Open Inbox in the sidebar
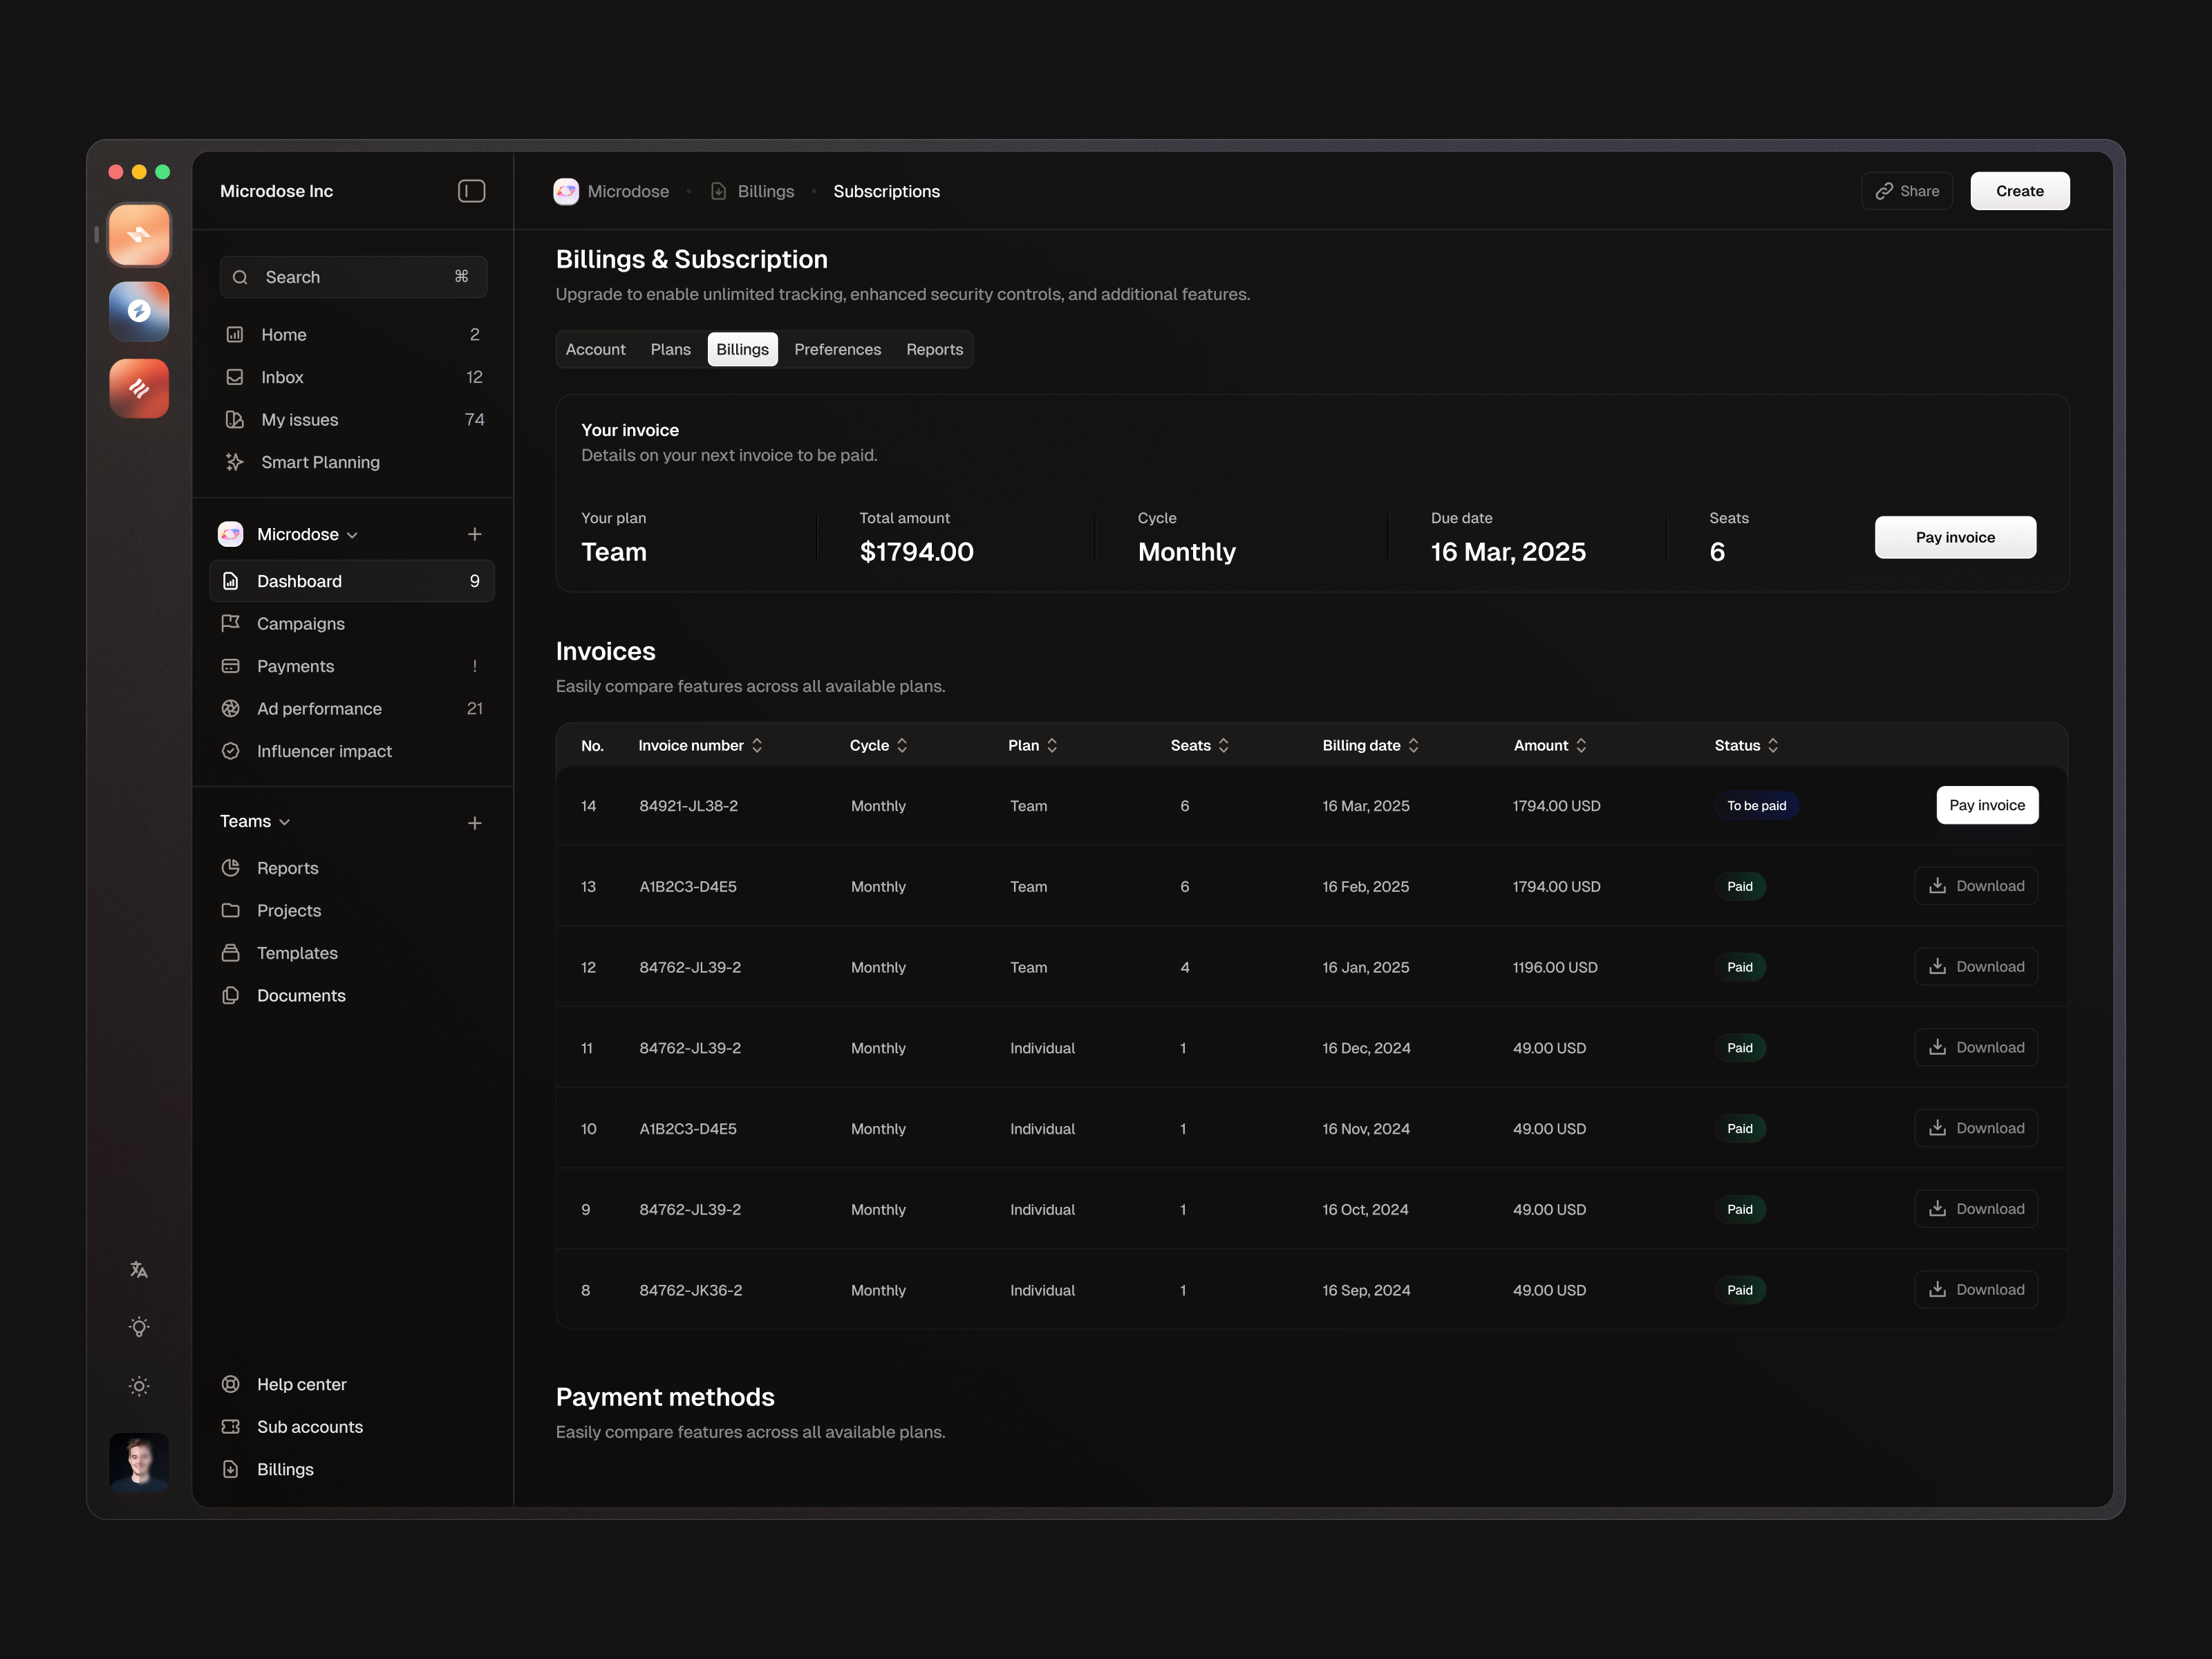The image size is (2212, 1659). click(x=353, y=377)
